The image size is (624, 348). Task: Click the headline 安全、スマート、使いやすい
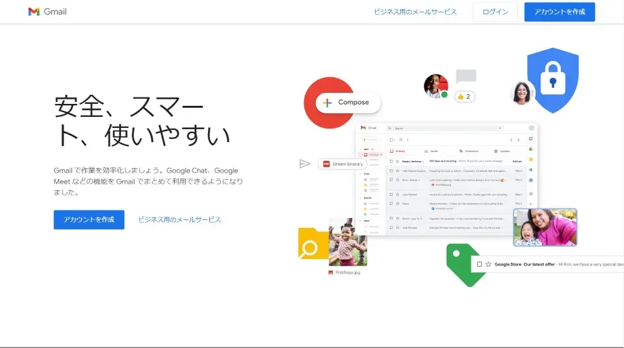(142, 121)
